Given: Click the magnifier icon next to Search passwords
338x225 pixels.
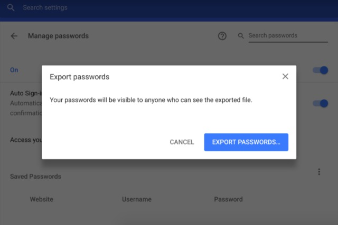Looking at the screenshot, I should pyautogui.click(x=241, y=36).
